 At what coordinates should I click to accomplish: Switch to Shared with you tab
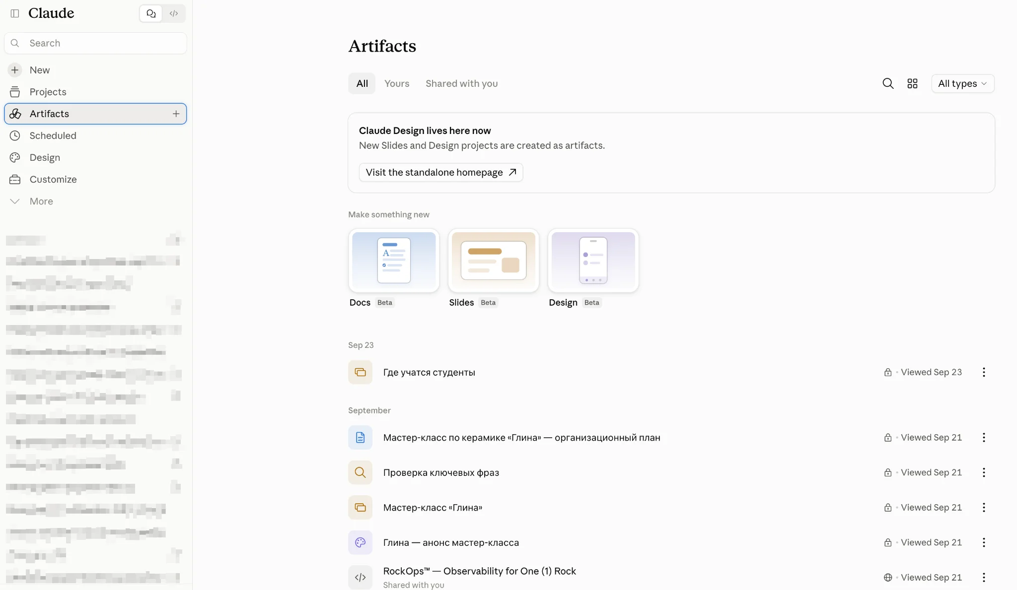[461, 83]
